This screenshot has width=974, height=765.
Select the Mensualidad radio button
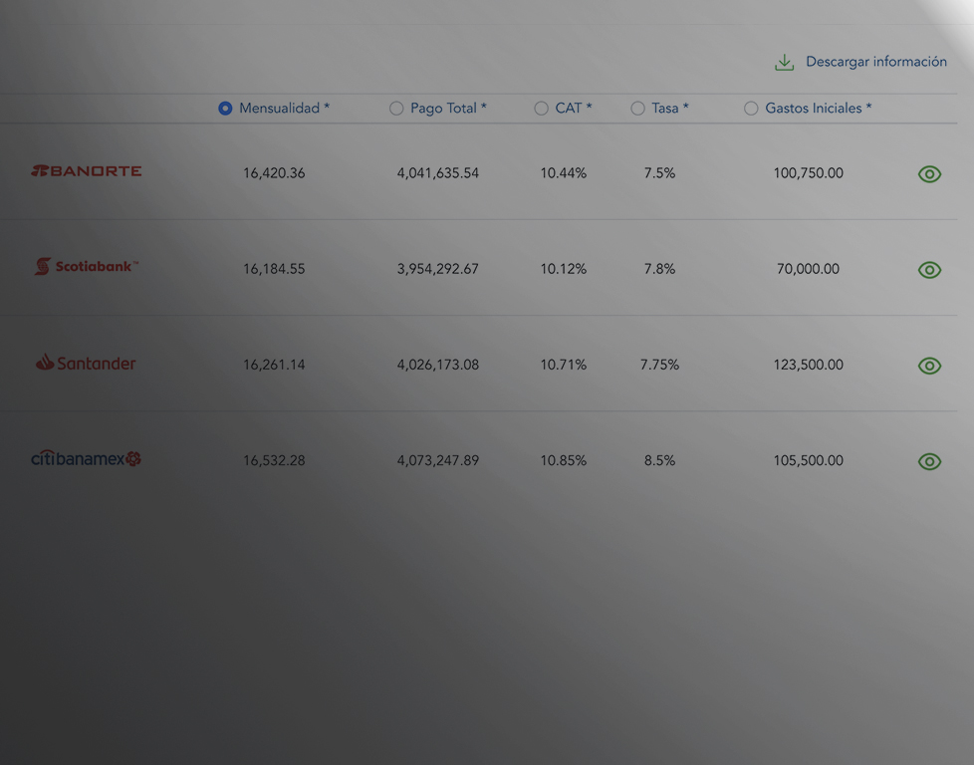(x=225, y=109)
